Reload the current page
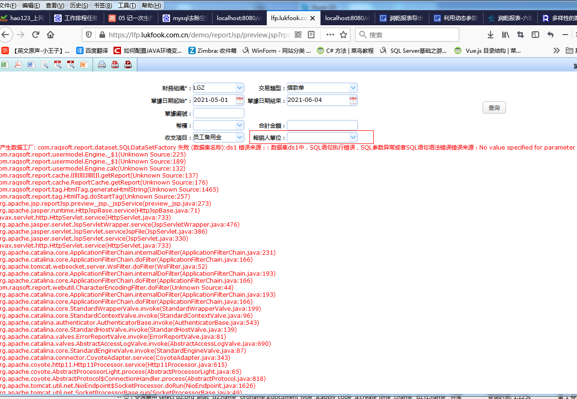Viewport: 577px width, 399px height. (36, 35)
